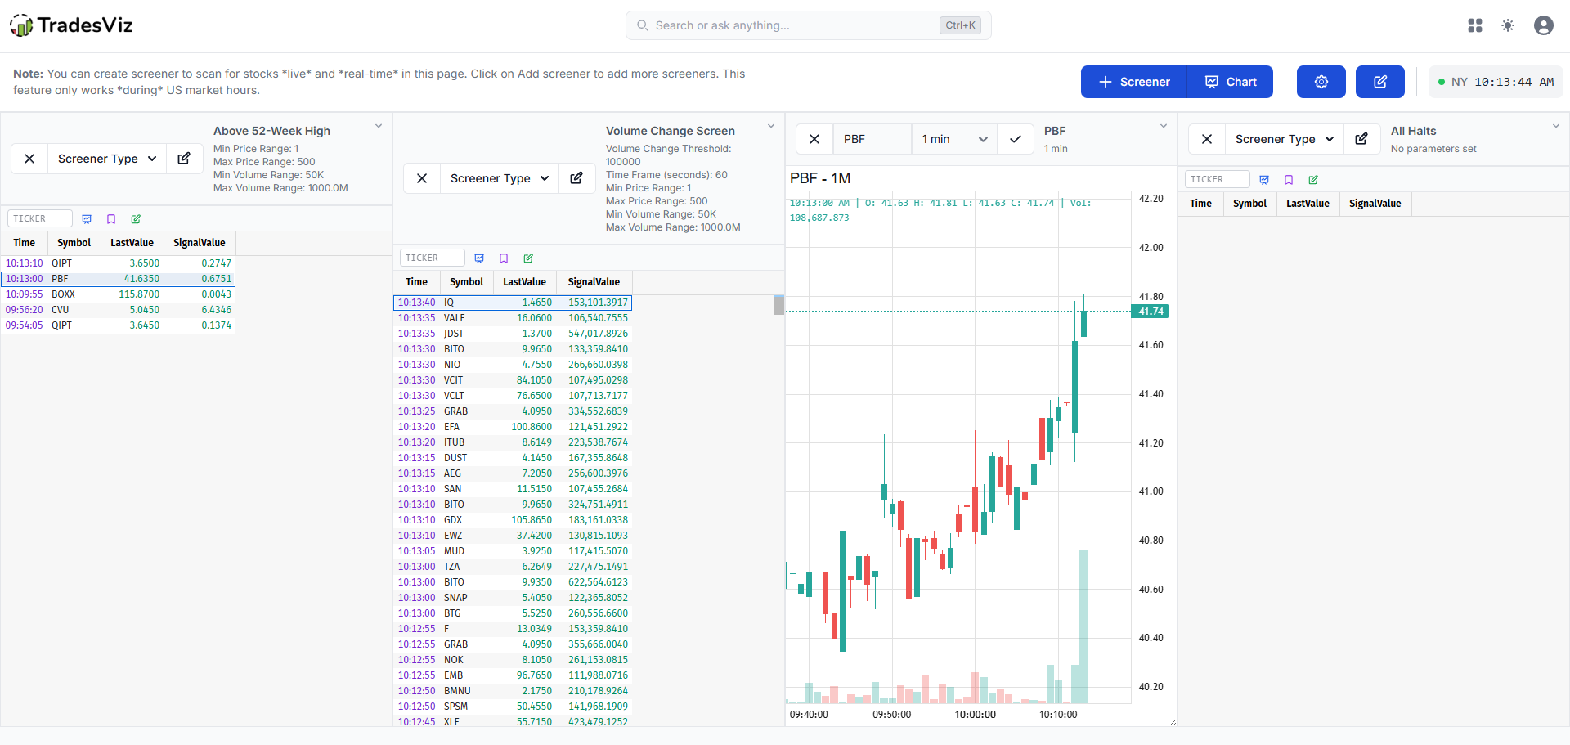Collapse the Above 52-Week High panel via its chevron
This screenshot has height=745, width=1570.
tap(379, 126)
